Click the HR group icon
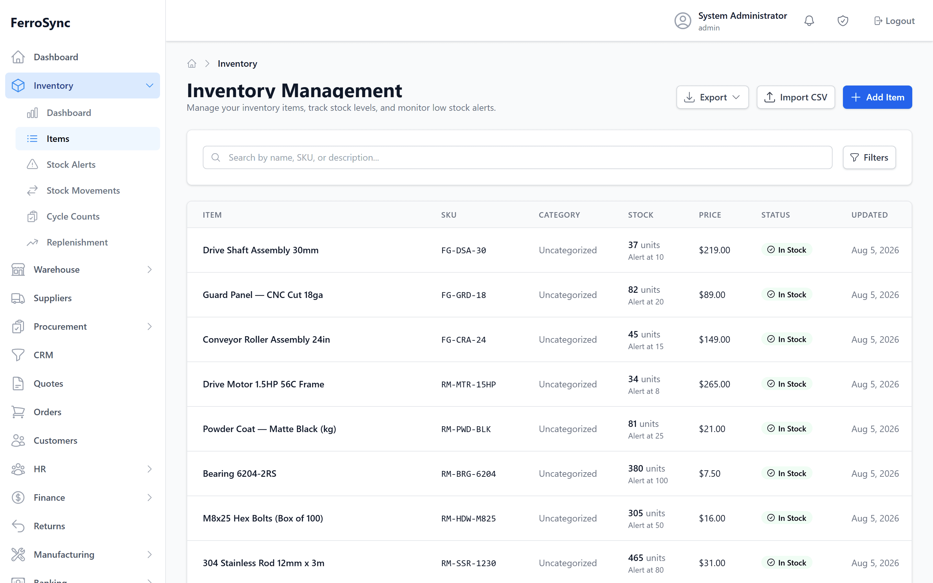 coord(18,469)
